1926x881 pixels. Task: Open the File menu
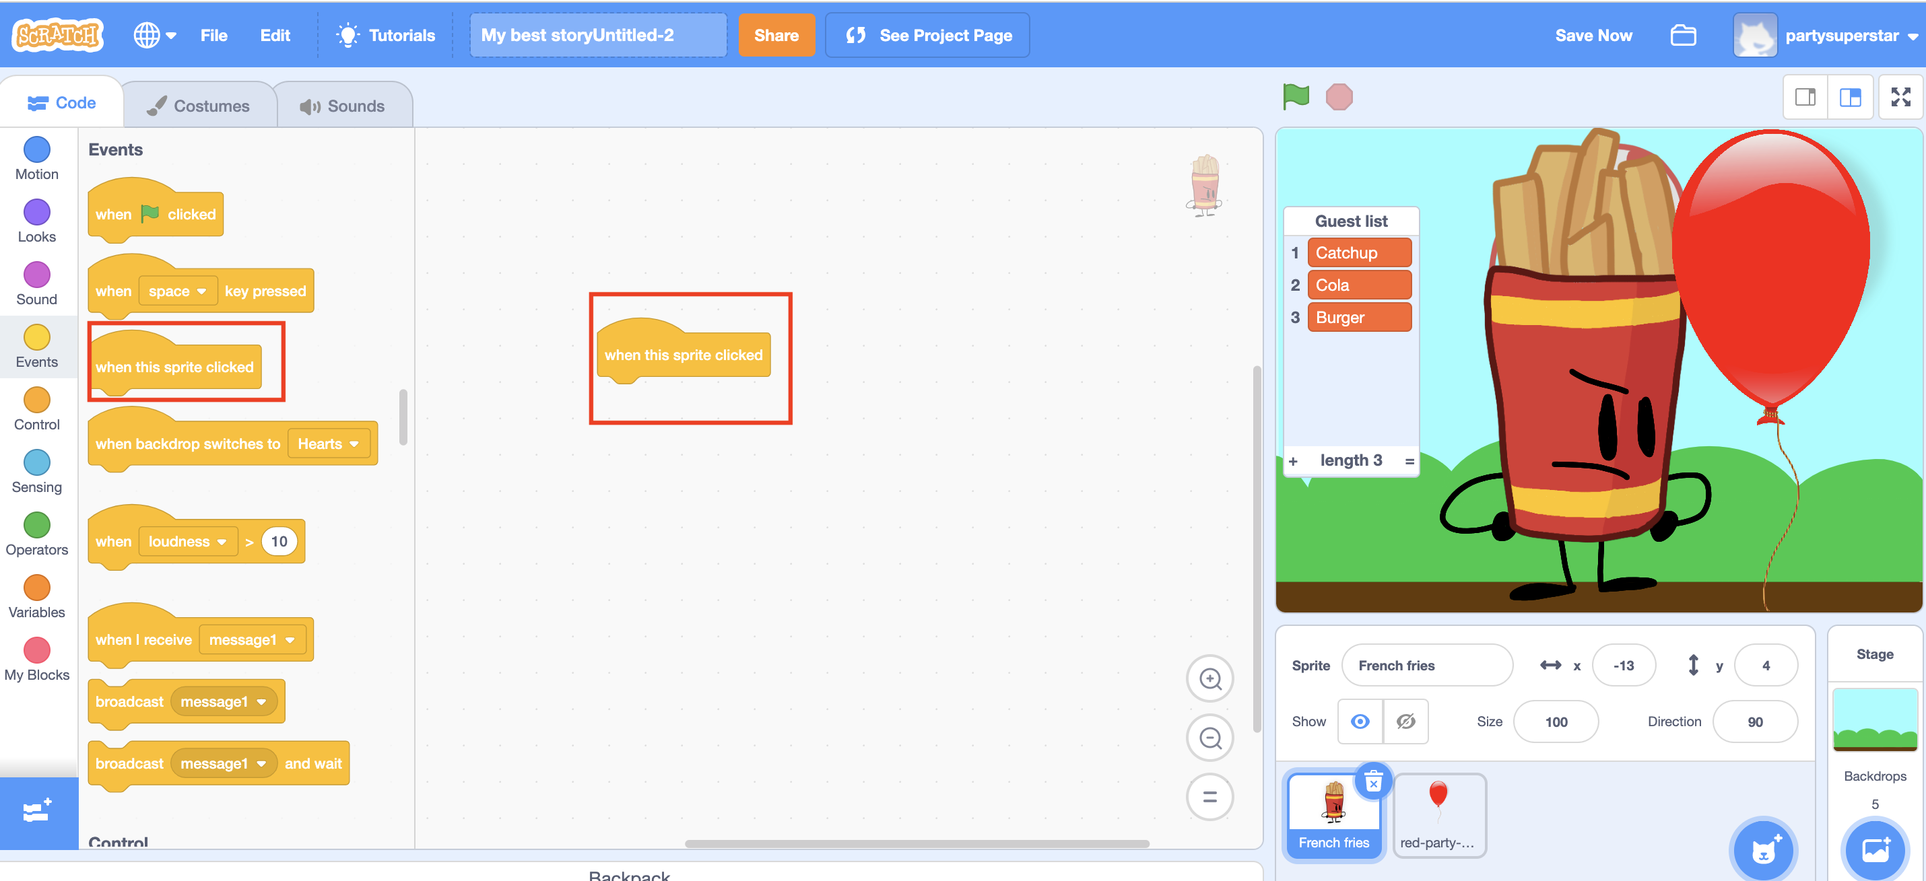(x=213, y=35)
